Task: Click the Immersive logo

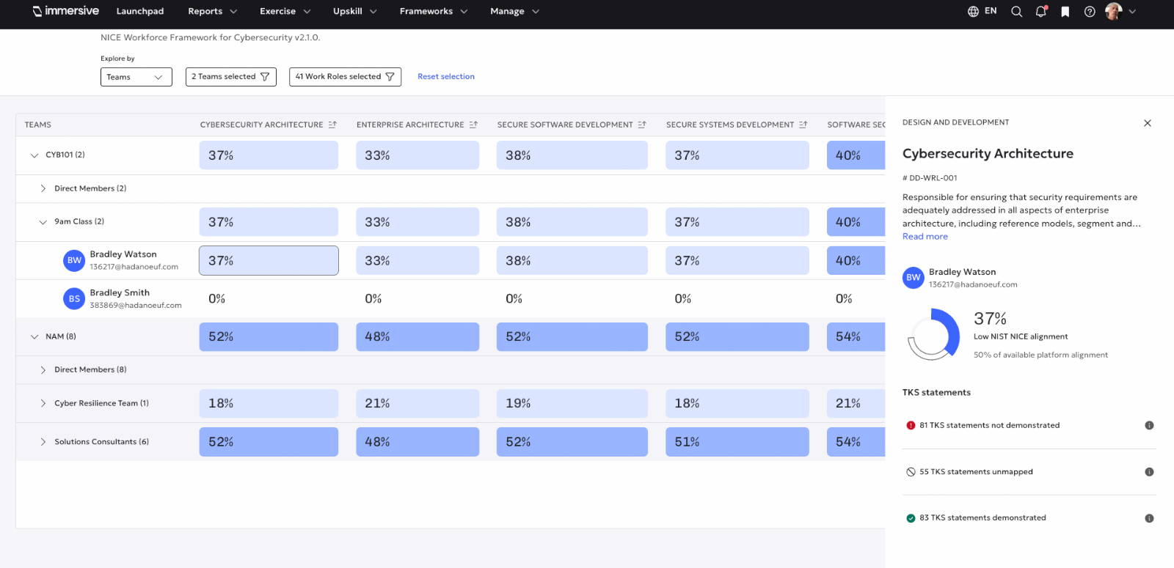Action: point(66,11)
